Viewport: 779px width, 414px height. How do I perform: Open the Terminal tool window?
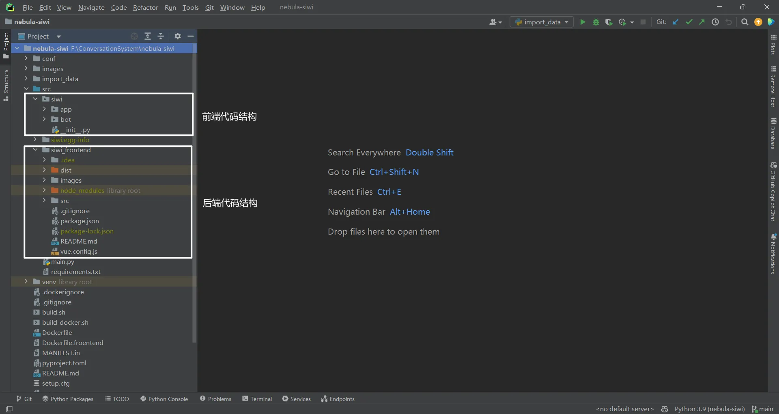coord(257,399)
